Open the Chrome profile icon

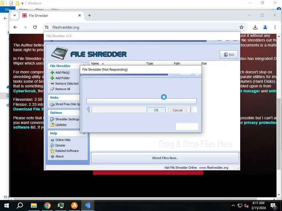[x=265, y=27]
